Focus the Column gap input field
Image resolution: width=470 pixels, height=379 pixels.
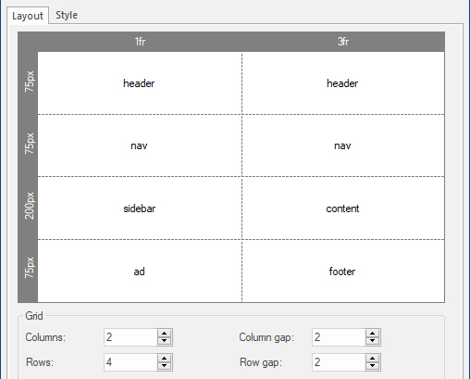click(339, 337)
